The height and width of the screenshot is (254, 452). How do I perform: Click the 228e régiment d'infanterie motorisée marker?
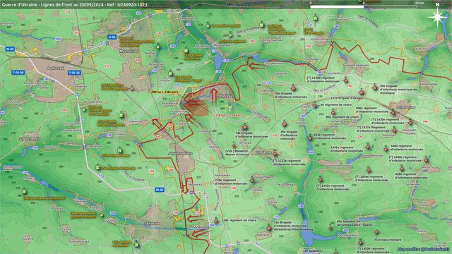tap(252, 181)
